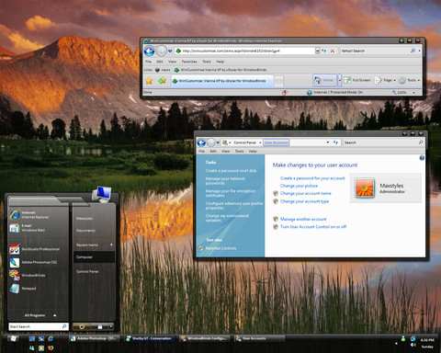Viewport: 441px width, 353px height.
Task: Click 'Turn User Account Control on or off'
Action: click(313, 227)
